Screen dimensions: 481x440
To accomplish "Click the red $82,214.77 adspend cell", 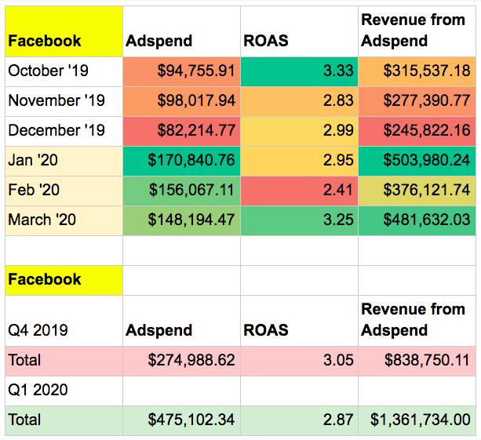I will point(181,131).
